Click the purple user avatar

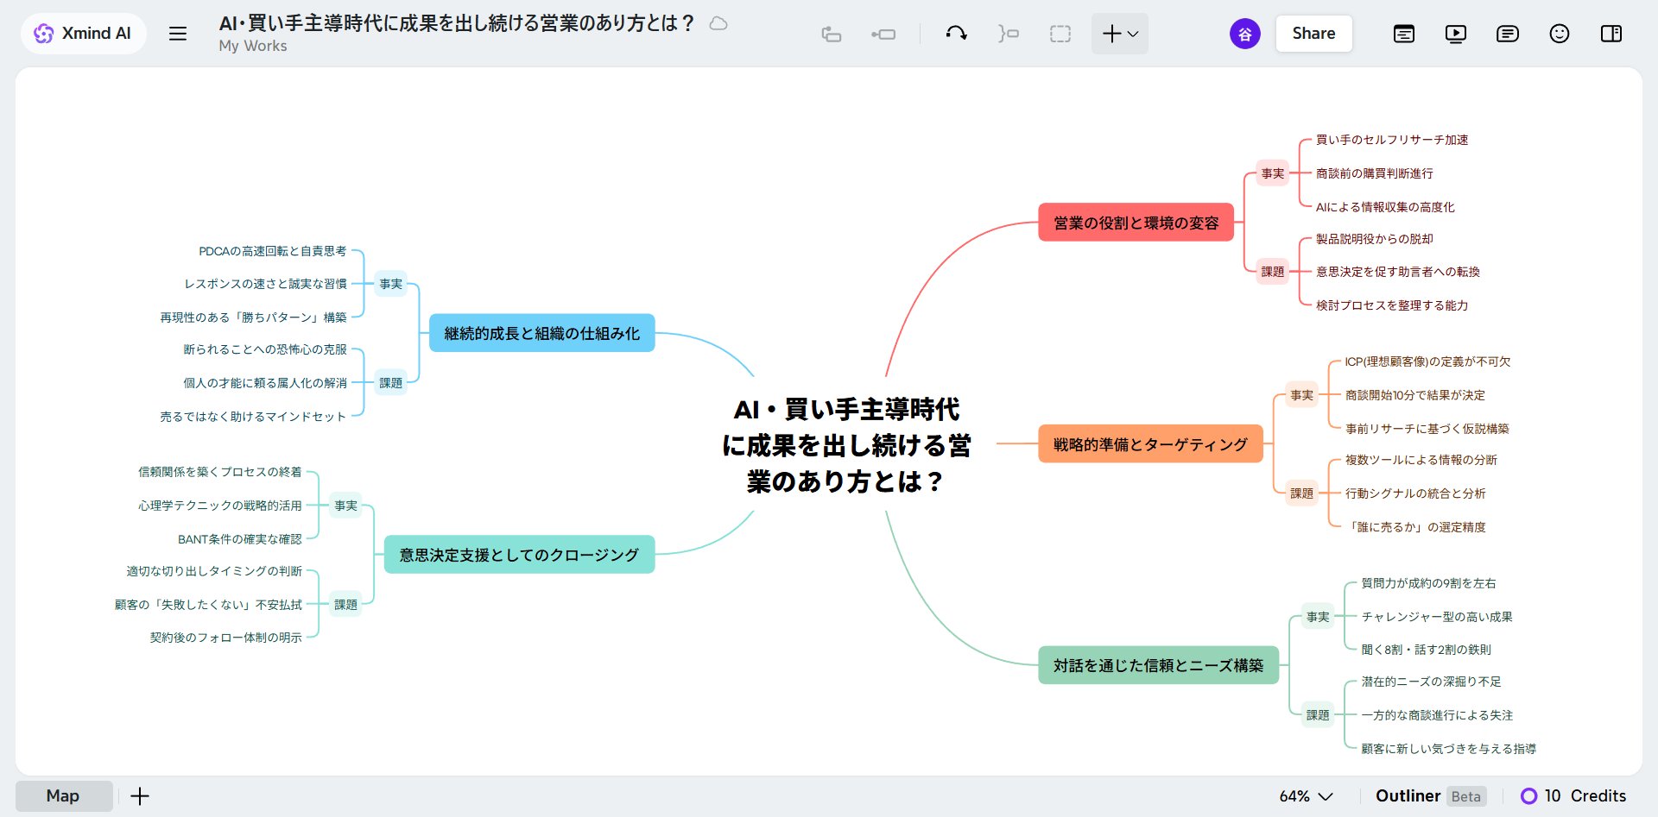tap(1244, 34)
